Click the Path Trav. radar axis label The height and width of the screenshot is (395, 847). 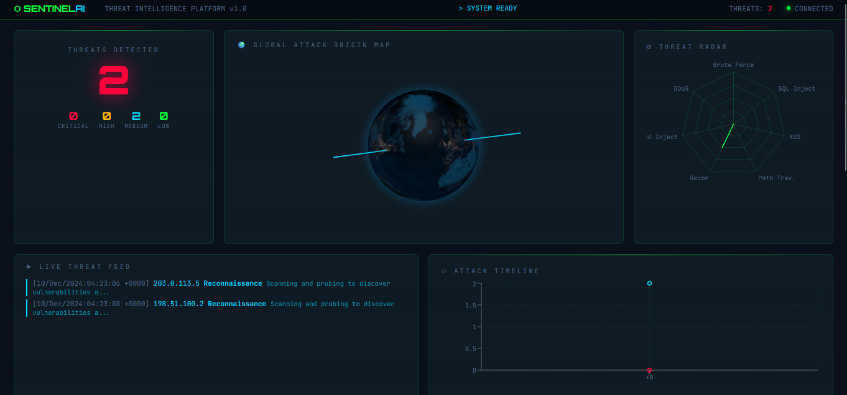coord(777,178)
